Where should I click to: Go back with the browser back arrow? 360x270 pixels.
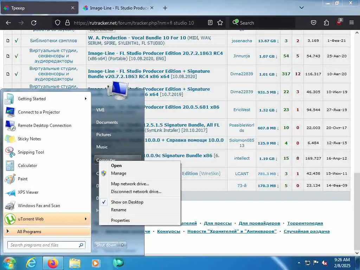click(x=8, y=23)
